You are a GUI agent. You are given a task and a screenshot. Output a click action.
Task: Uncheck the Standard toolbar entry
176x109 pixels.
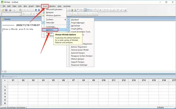point(75,20)
